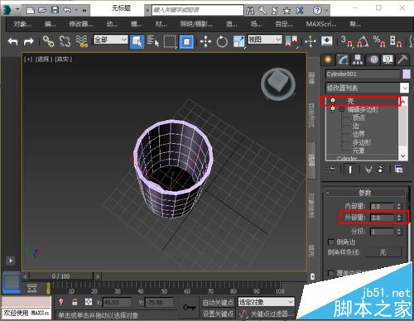Screen dimensions: 414x321
Task: Activate the Select and Scale tool
Action: point(239,41)
